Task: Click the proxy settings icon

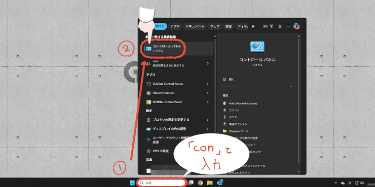Action: click(148, 120)
